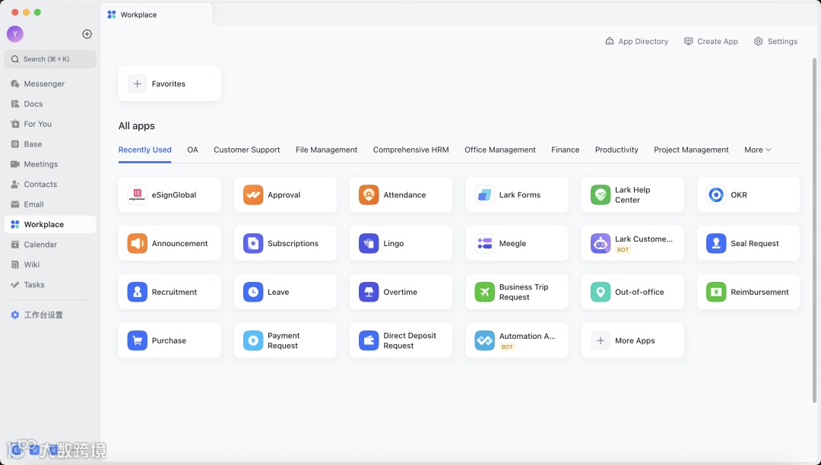Image resolution: width=821 pixels, height=465 pixels.
Task: Open Docs from sidebar
Action: point(49,103)
